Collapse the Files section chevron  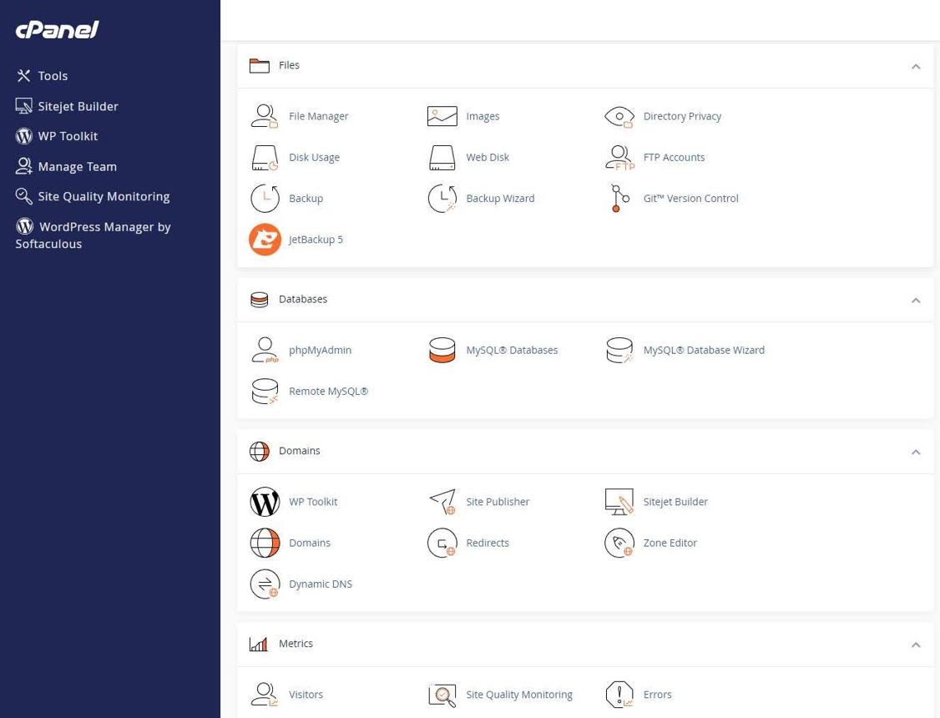tap(916, 67)
